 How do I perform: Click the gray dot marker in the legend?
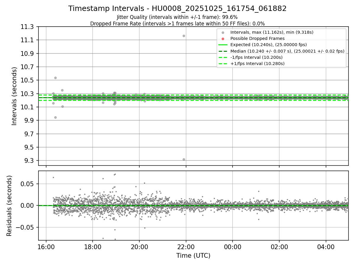coord(223,33)
